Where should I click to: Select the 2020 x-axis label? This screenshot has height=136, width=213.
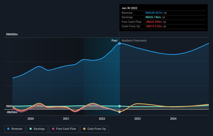[x=31, y=119]
